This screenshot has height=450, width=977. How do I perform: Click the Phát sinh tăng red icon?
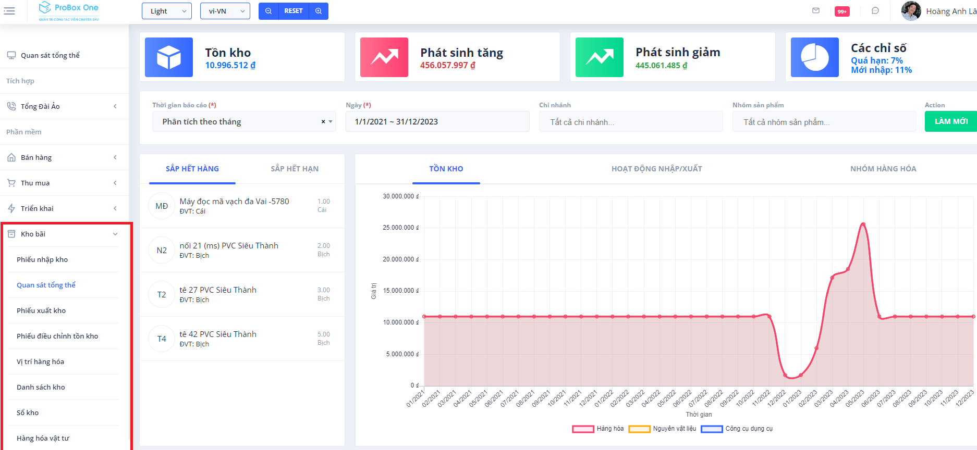tap(384, 57)
